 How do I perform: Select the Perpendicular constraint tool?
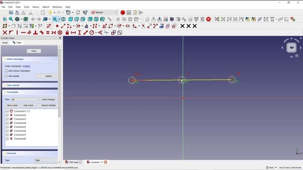(36, 33)
